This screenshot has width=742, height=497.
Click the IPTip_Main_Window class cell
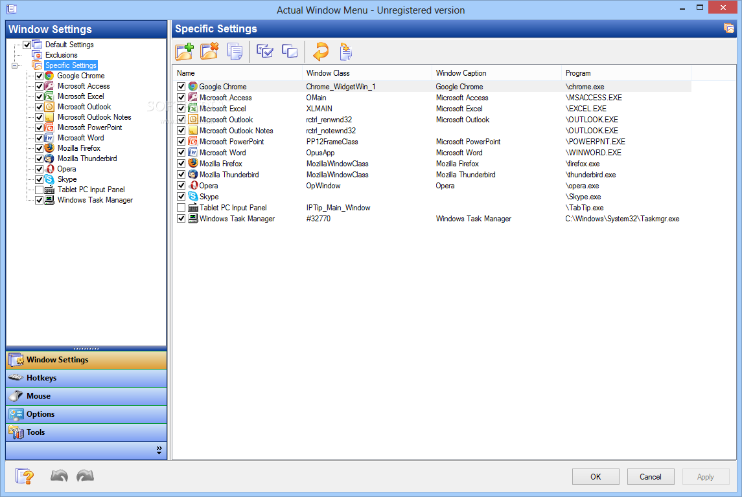tap(338, 208)
